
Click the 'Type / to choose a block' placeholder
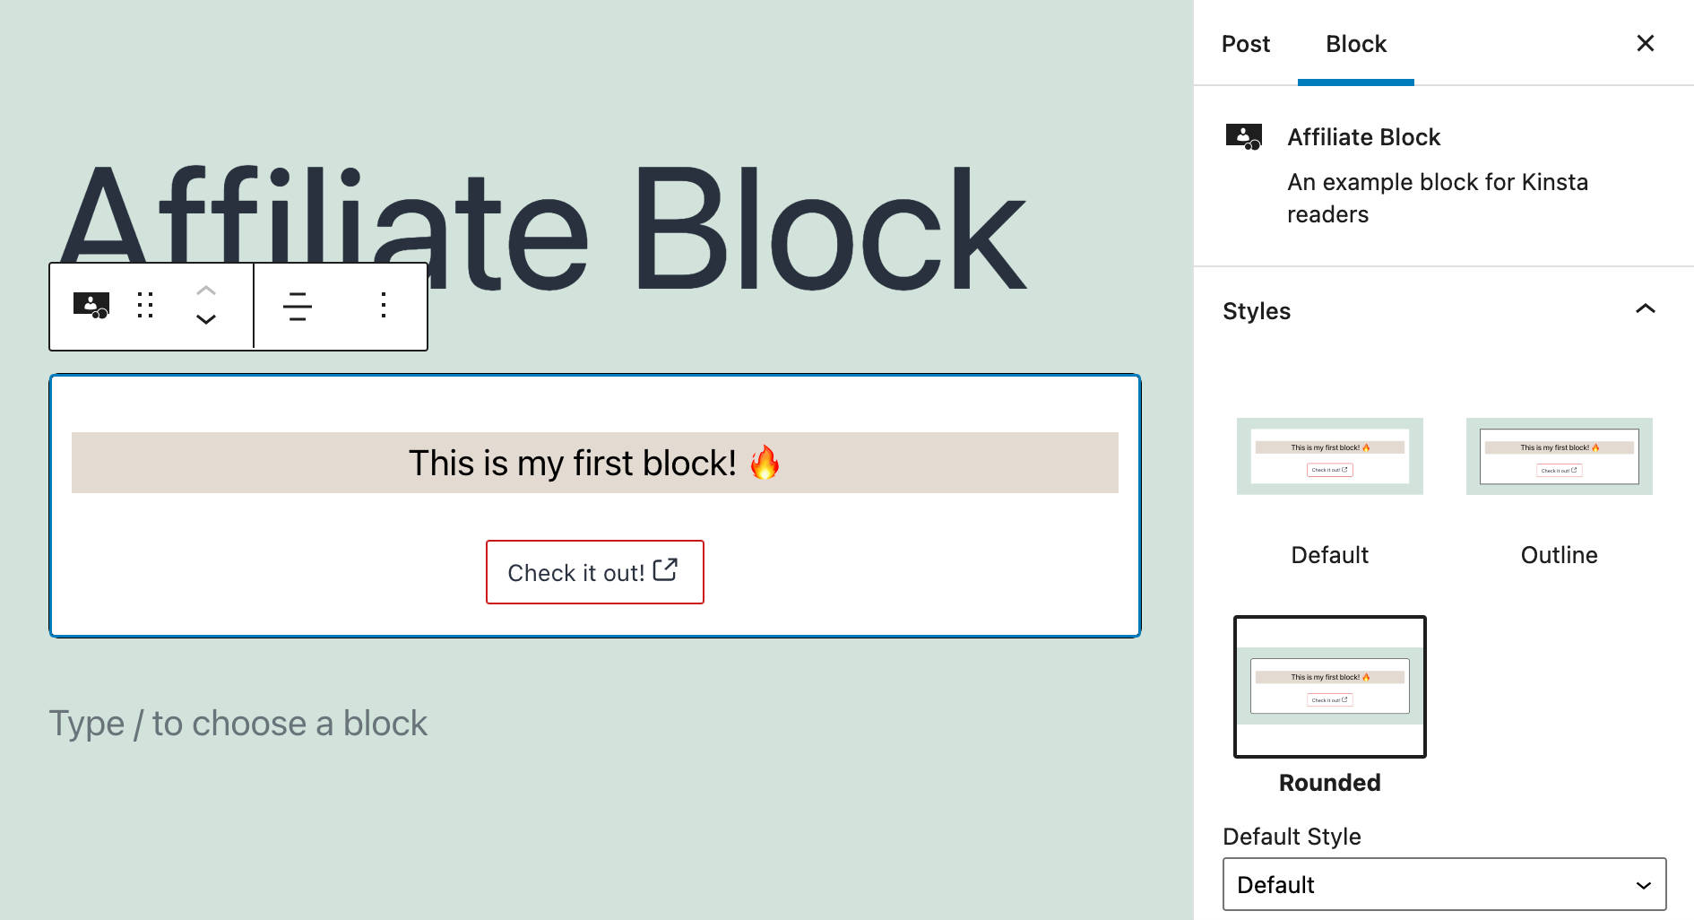click(x=238, y=724)
